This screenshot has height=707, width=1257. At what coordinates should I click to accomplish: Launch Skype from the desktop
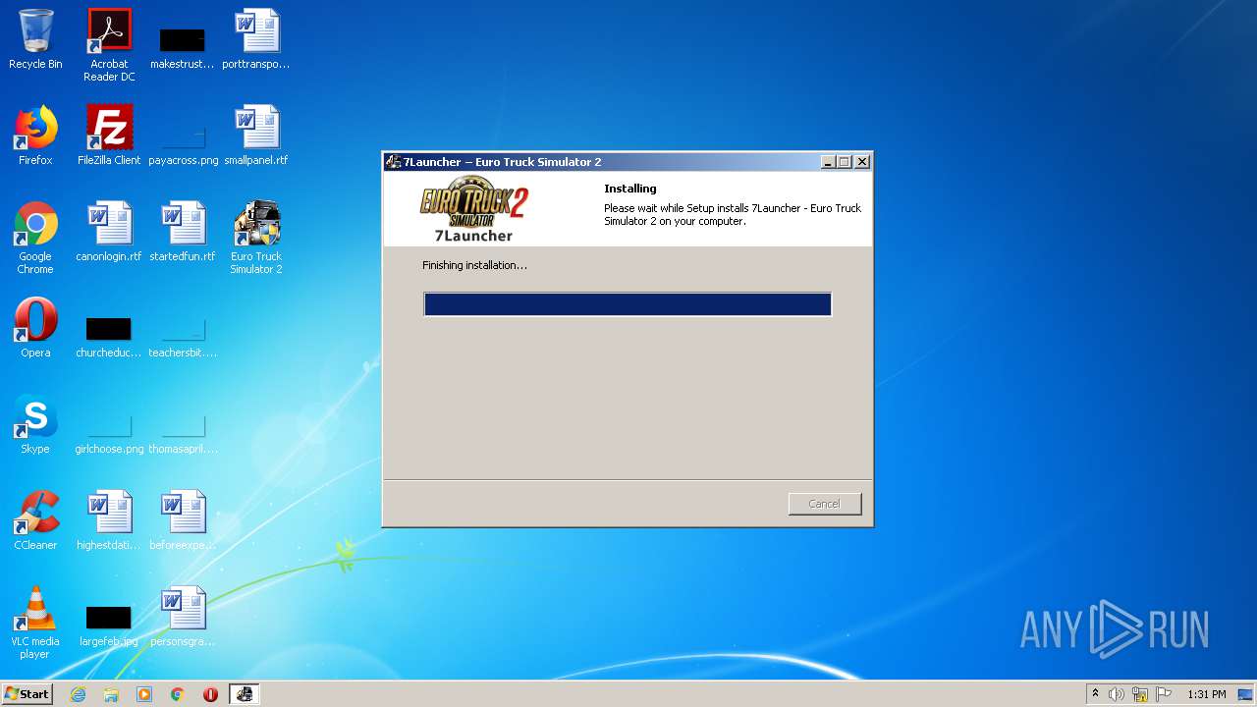[35, 424]
